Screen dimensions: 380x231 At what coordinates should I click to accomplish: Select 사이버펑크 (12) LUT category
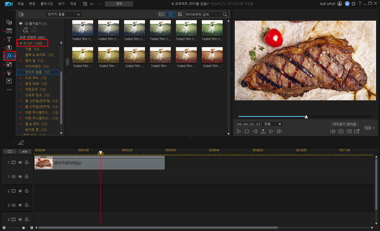tap(37, 66)
